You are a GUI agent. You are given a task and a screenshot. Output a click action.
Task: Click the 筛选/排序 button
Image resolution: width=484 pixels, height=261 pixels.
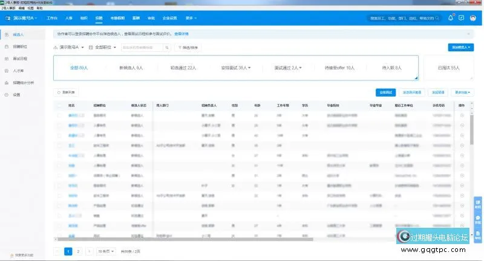coord(188,48)
